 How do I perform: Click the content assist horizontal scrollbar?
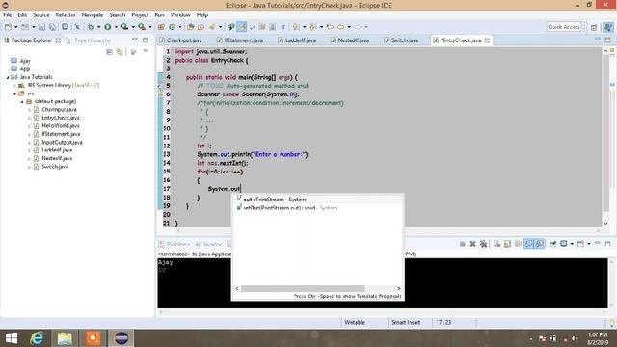[x=303, y=288]
